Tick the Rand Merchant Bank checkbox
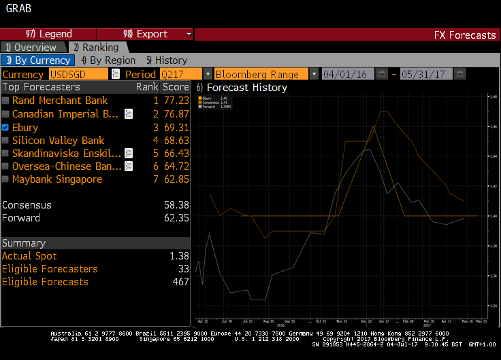The image size is (501, 360). tap(5, 101)
